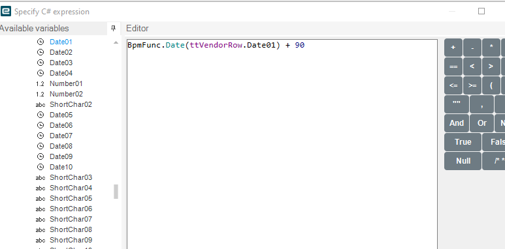This screenshot has height=249, width=505.
Task: Click the abc icon beside ShortChar02
Action: pyautogui.click(x=41, y=105)
